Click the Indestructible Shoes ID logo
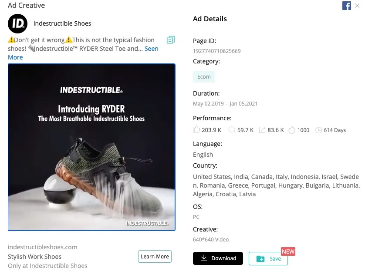This screenshot has height=271, width=365. coord(18,23)
